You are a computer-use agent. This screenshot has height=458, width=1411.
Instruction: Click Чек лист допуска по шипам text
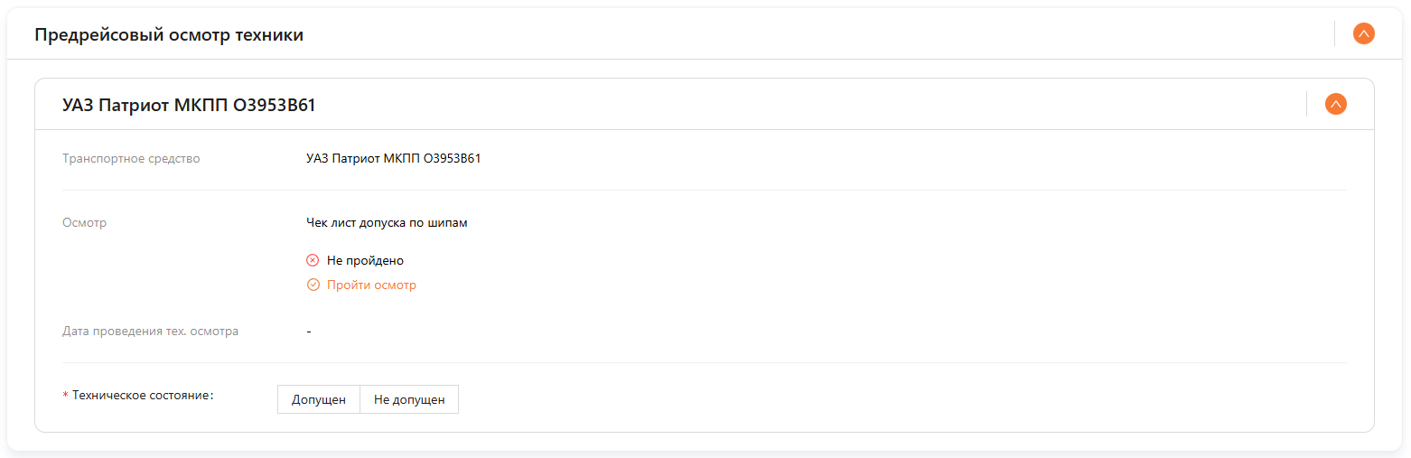point(388,222)
